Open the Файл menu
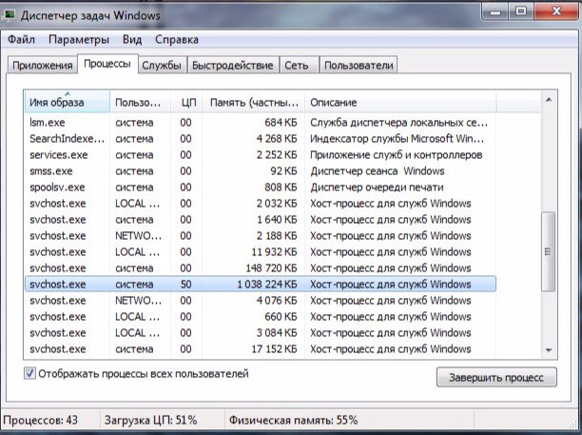 coord(21,39)
